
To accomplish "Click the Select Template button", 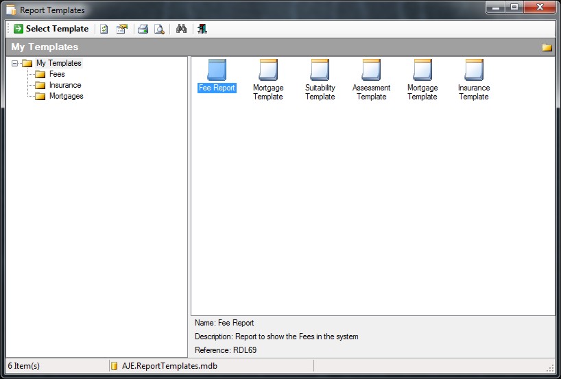I will click(x=51, y=29).
